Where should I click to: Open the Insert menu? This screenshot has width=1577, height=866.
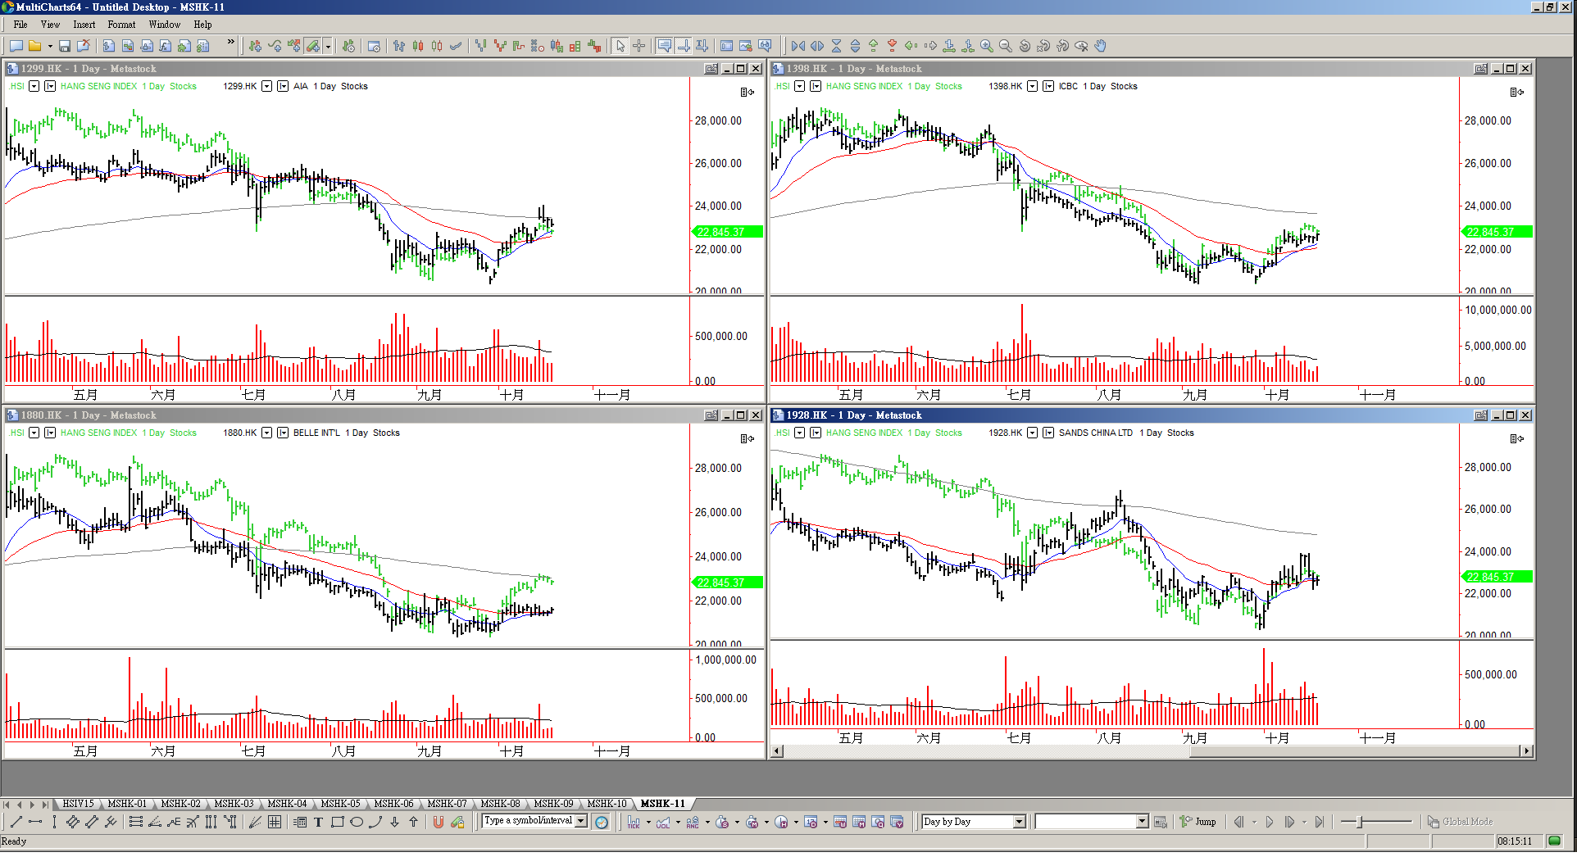click(x=84, y=25)
